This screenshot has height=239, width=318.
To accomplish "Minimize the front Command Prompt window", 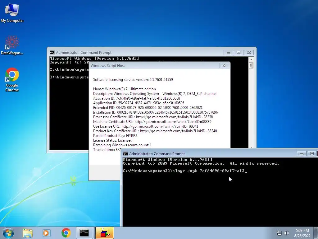I will pos(302,154).
